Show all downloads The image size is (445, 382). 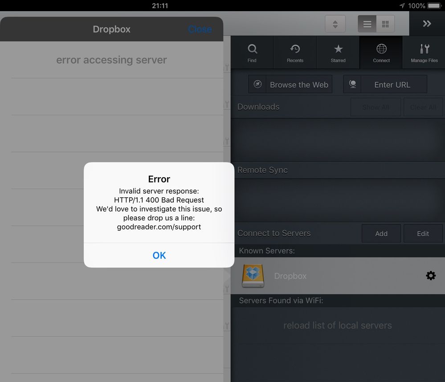(x=376, y=107)
